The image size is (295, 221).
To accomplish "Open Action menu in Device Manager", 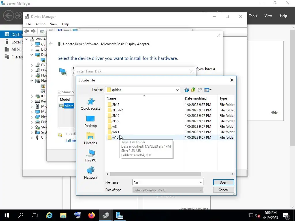I will pyautogui.click(x=40, y=24).
